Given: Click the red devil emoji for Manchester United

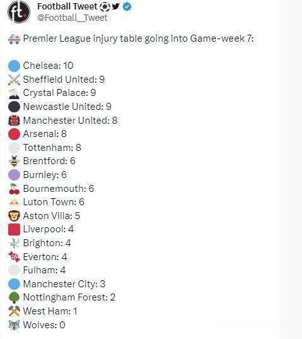Looking at the screenshot, I should click(x=15, y=121).
